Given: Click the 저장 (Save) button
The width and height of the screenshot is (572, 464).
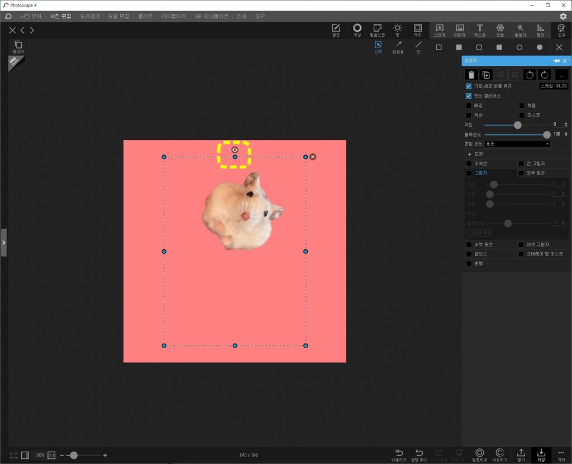Looking at the screenshot, I should pos(541,455).
